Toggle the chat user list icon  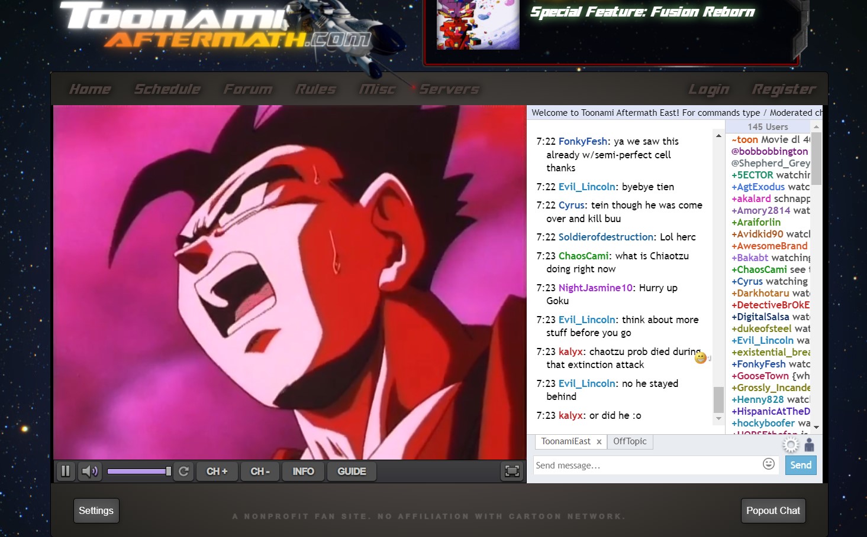[x=810, y=444]
